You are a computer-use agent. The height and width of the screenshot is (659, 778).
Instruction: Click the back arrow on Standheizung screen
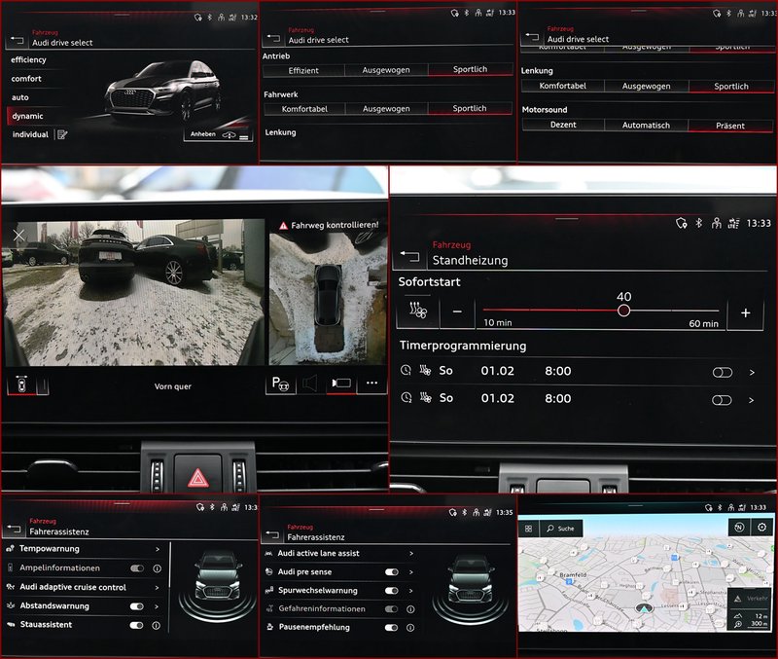point(409,257)
